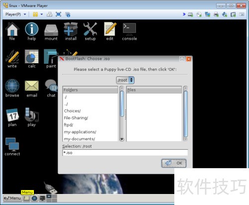The width and height of the screenshot is (249, 205).
Task: Click the VMware printer device icon
Action: (216, 14)
